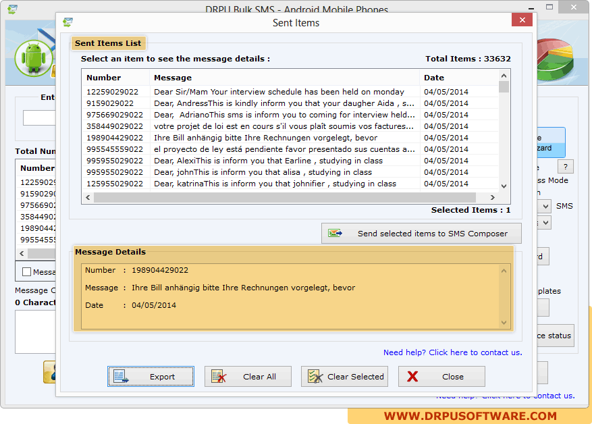Click scroll down arrow in Message Details
Viewport: 592px width, 424px height.
(504, 323)
